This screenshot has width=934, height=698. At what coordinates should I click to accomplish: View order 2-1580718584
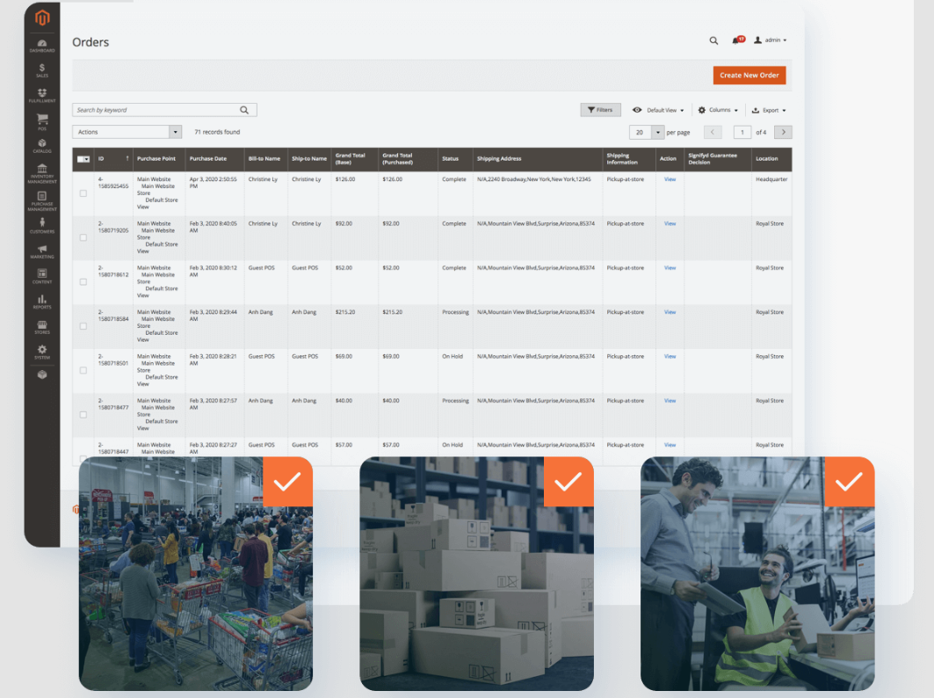click(x=670, y=312)
